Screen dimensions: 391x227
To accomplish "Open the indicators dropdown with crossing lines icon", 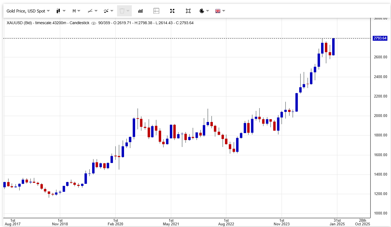I will pyautogui.click(x=109, y=11).
